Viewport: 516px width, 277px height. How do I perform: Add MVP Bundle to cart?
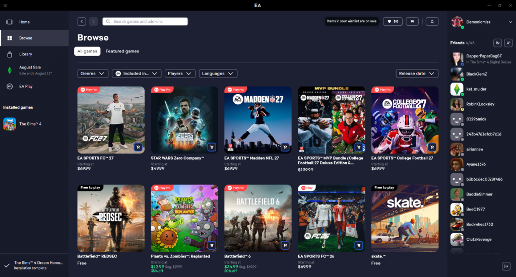359,147
